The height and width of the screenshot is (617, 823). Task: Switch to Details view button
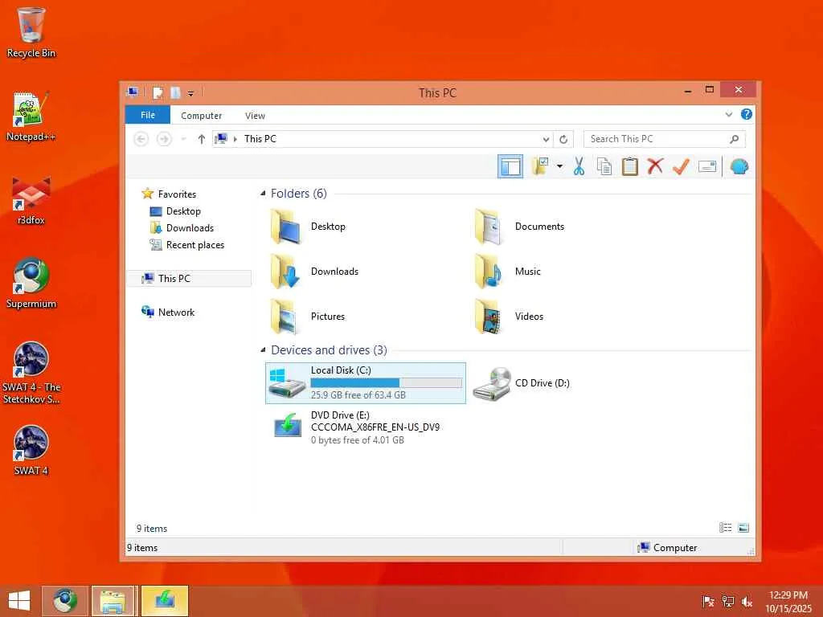coord(726,528)
